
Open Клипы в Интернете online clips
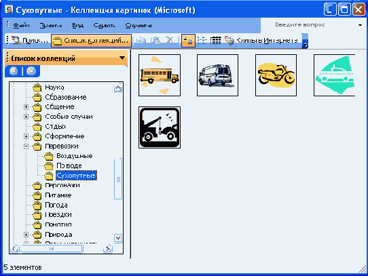[261, 41]
